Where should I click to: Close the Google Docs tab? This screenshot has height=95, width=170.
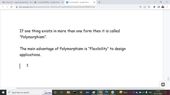94,2
